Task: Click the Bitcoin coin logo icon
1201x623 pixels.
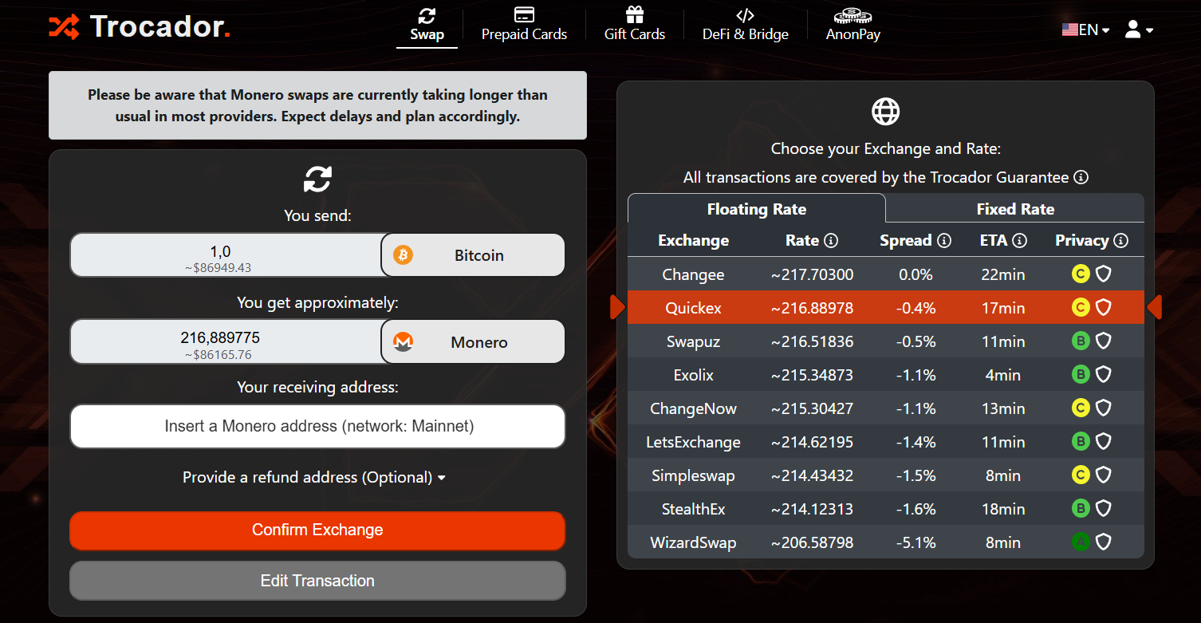Action: (404, 255)
